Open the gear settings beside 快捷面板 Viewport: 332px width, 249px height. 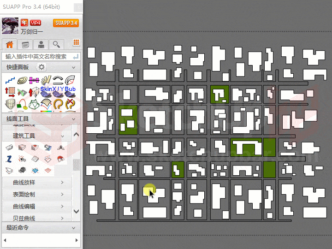(x=41, y=67)
